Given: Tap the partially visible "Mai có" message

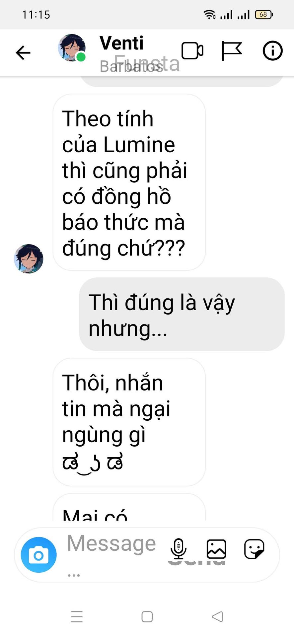Looking at the screenshot, I should coord(129,507).
